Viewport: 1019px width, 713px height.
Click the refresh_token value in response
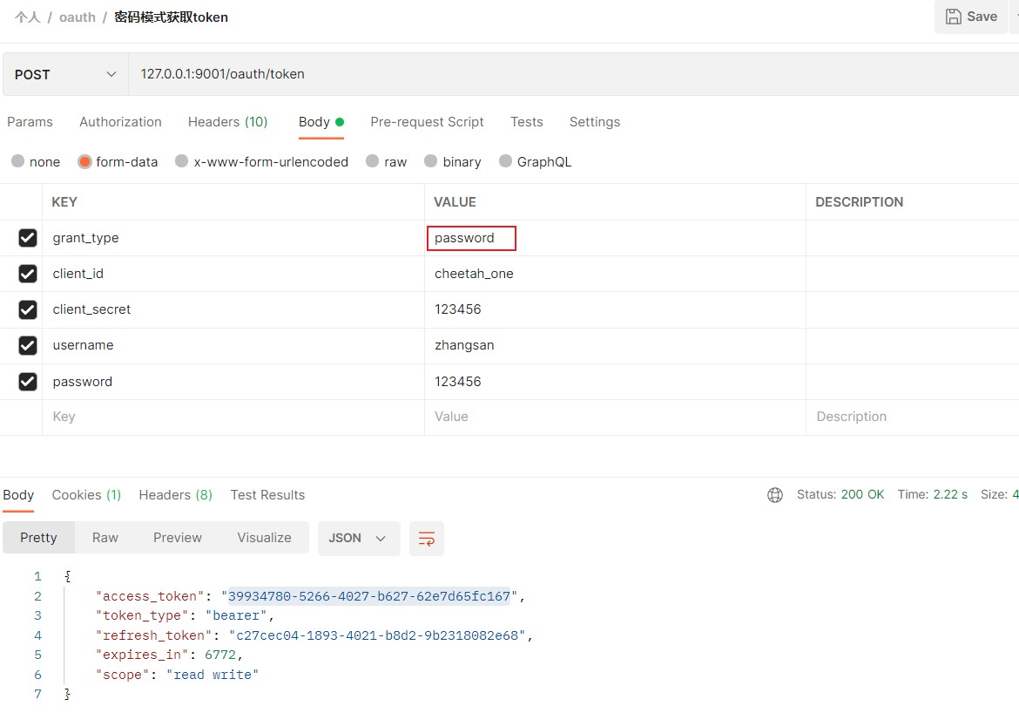tap(377, 635)
